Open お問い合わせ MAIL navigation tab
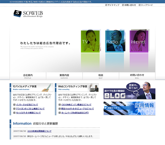The image size is (165, 145). click(x=137, y=76)
